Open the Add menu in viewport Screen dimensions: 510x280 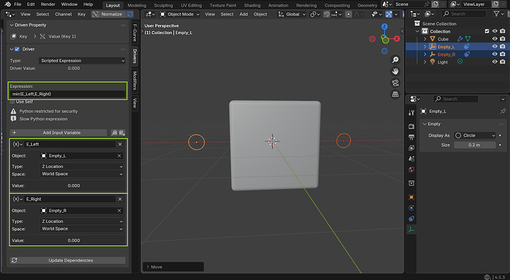244,14
